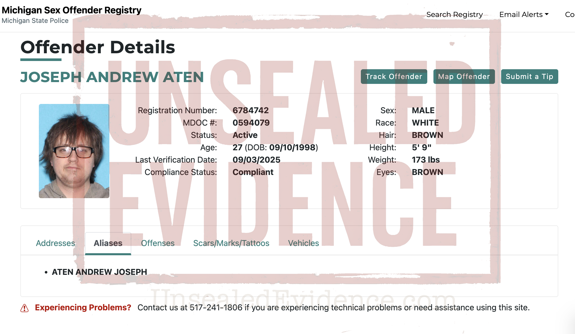The image size is (575, 334).
Task: Click the Submit a Tip button
Action: click(x=529, y=77)
